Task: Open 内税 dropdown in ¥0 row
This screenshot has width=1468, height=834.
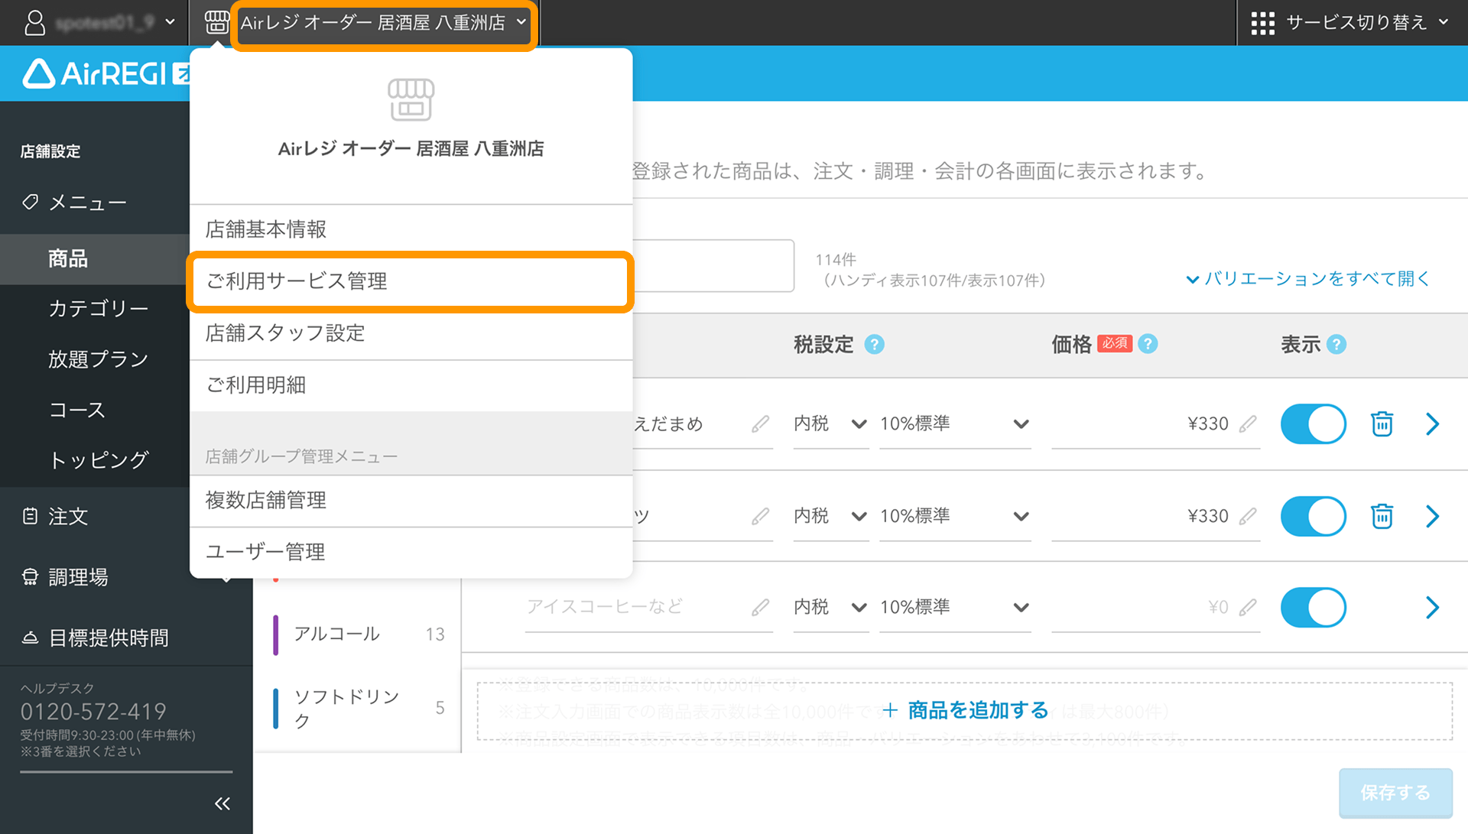Action: [x=830, y=607]
